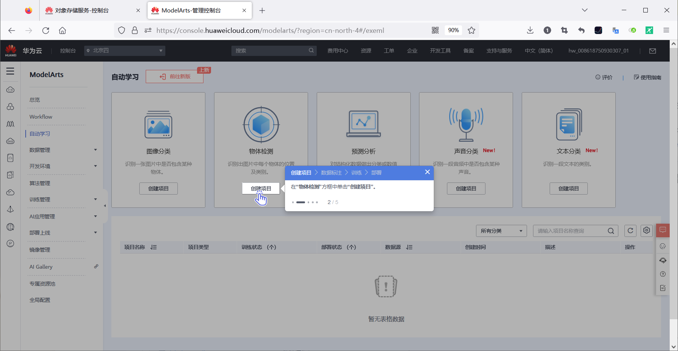Viewport: 678px width, 351px height.
Task: Open Workflow in the sidebar
Action: click(41, 117)
